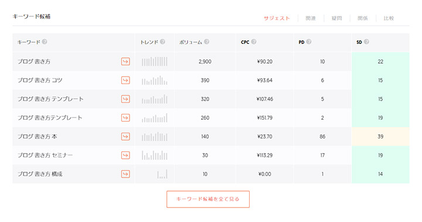
Task: Click the CPC value ¥93.64
Action: tap(265, 80)
